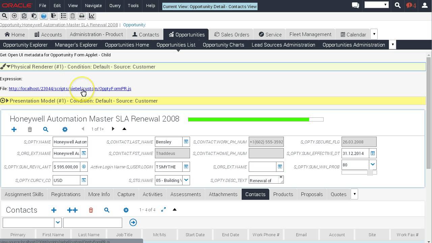This screenshot has height=243, width=432.
Task: Open the pick icon beside the USD currency field
Action: coord(84,180)
